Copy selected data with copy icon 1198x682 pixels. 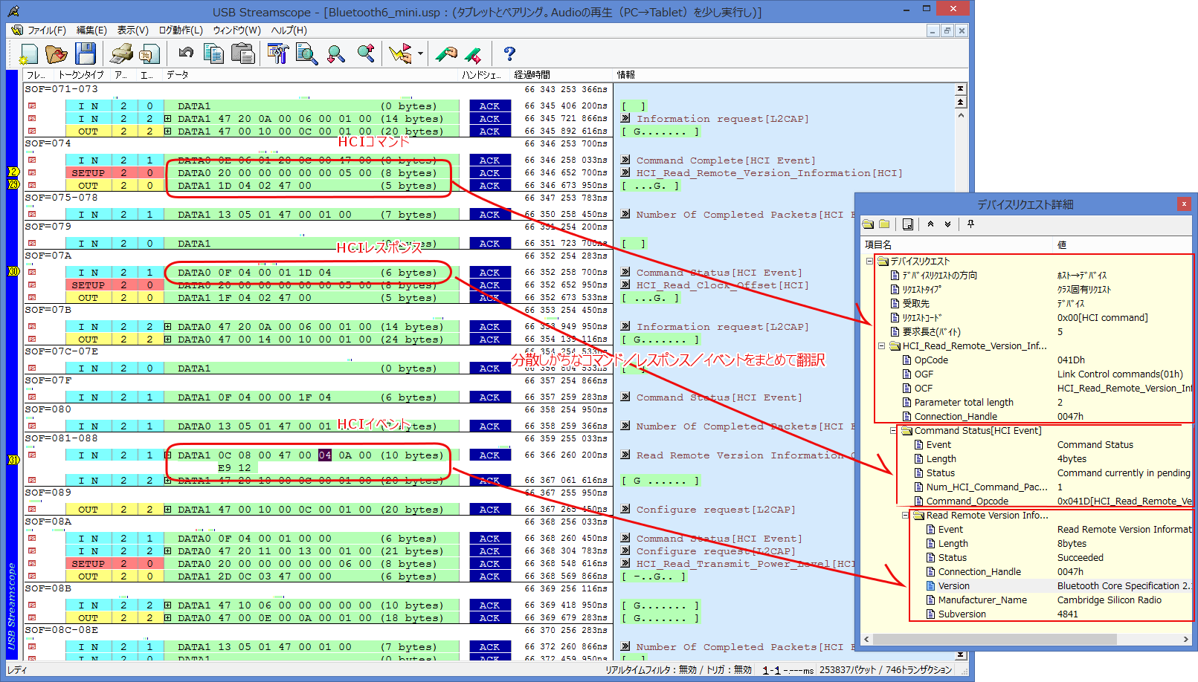[214, 54]
